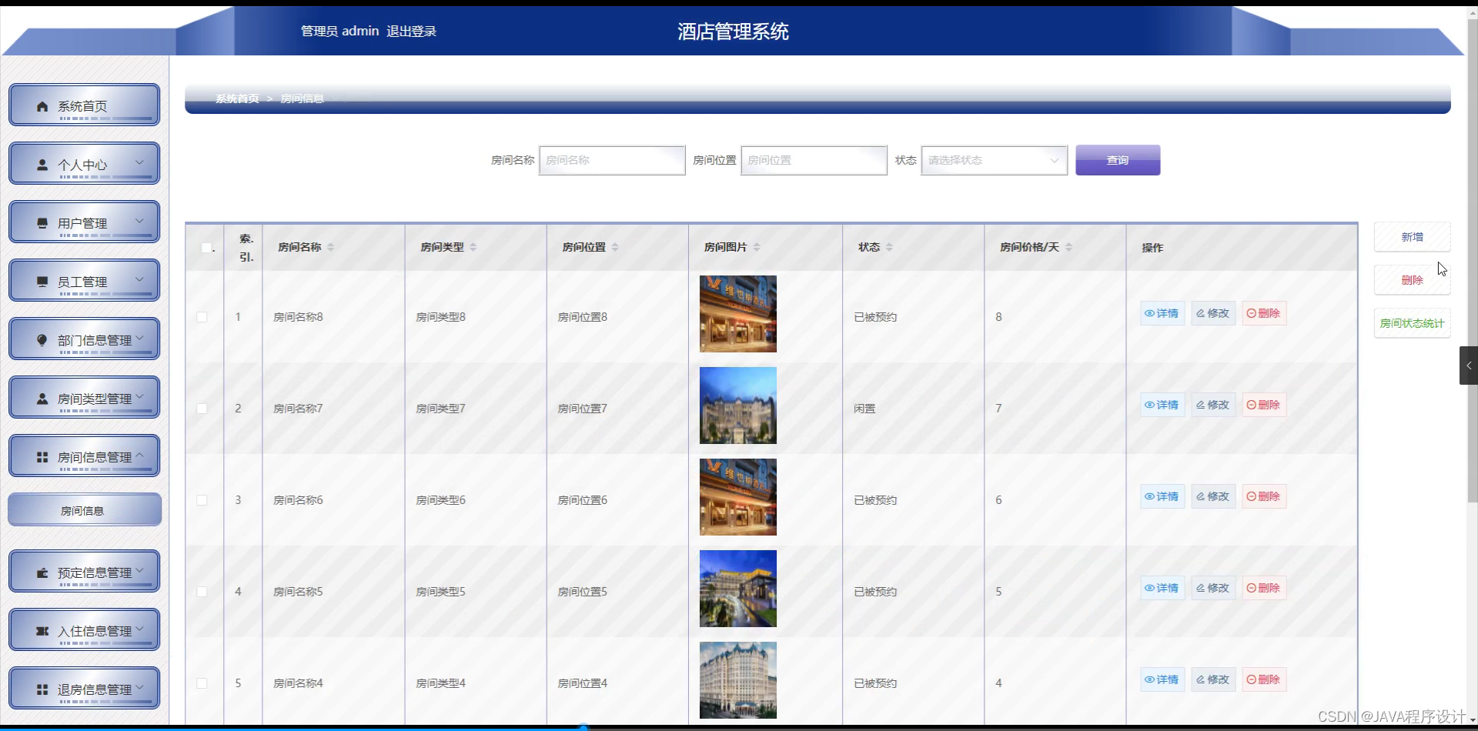Viewport: 1478px width, 731px height.
Task: Click the 房间名称 search input field
Action: click(612, 160)
